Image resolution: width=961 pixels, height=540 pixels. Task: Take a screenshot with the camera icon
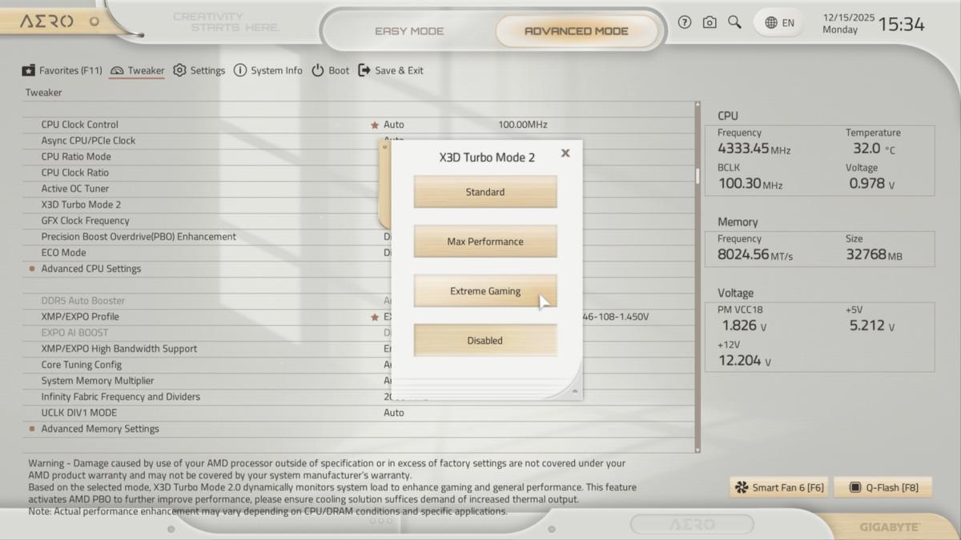click(710, 22)
